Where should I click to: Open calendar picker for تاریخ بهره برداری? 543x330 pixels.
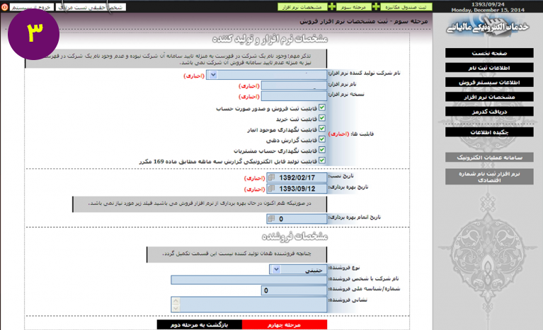pyautogui.click(x=272, y=189)
